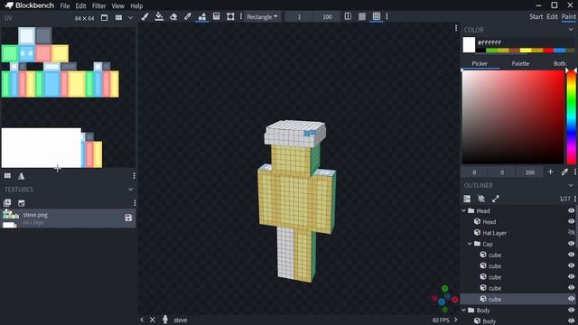Toggle visibility of Body folder
Image resolution: width=578 pixels, height=325 pixels.
[571, 310]
